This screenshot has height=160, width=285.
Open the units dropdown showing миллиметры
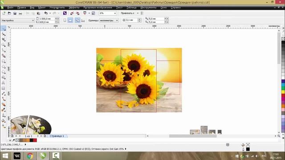click(117, 20)
